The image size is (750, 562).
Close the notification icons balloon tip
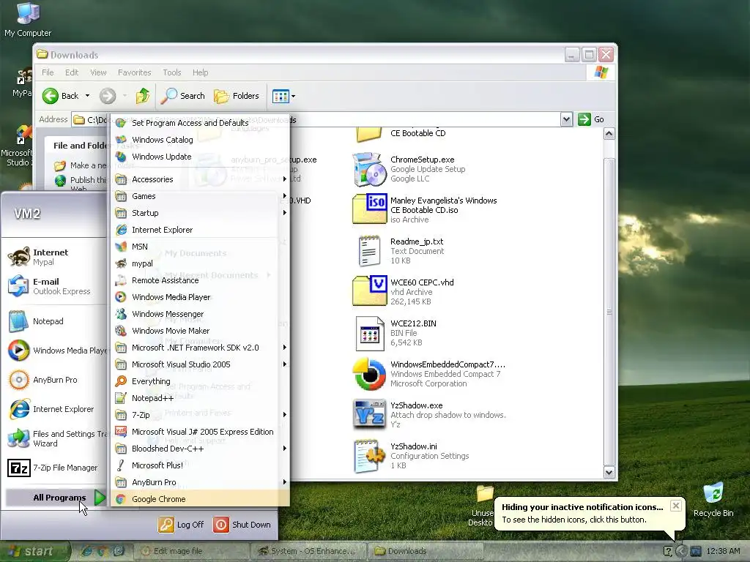click(675, 506)
